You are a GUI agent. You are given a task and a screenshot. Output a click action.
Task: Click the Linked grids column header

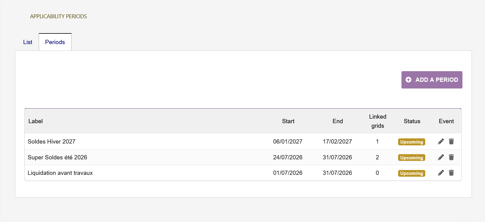378,121
